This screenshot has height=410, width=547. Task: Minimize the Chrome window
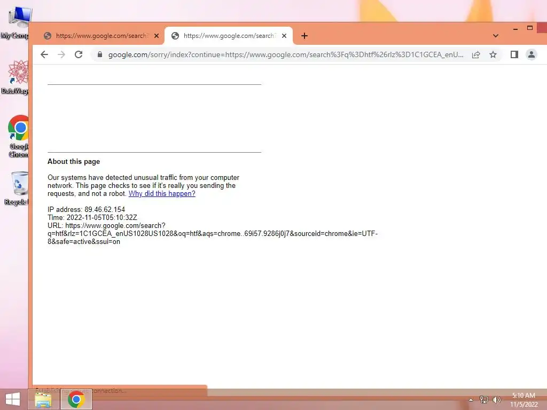tap(515, 29)
